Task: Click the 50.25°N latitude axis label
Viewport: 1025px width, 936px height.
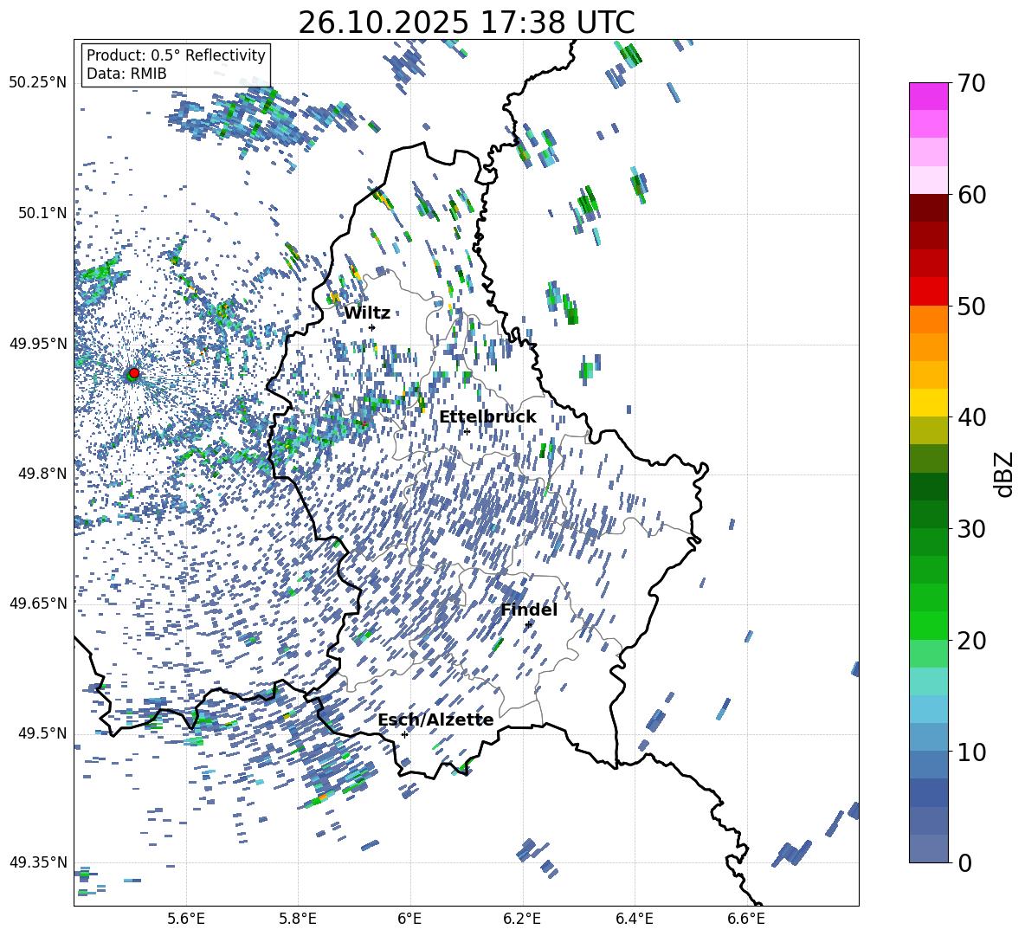Action: pyautogui.click(x=37, y=83)
